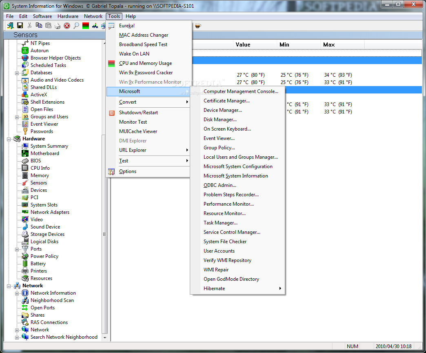Click the Value column header
This screenshot has width=426, height=353.
tap(255, 44)
